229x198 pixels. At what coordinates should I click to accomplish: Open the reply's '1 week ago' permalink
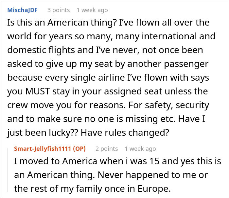[140, 149]
